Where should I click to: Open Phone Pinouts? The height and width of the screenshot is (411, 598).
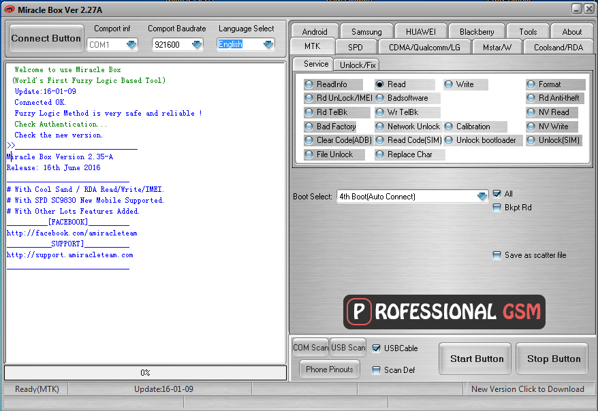point(330,369)
